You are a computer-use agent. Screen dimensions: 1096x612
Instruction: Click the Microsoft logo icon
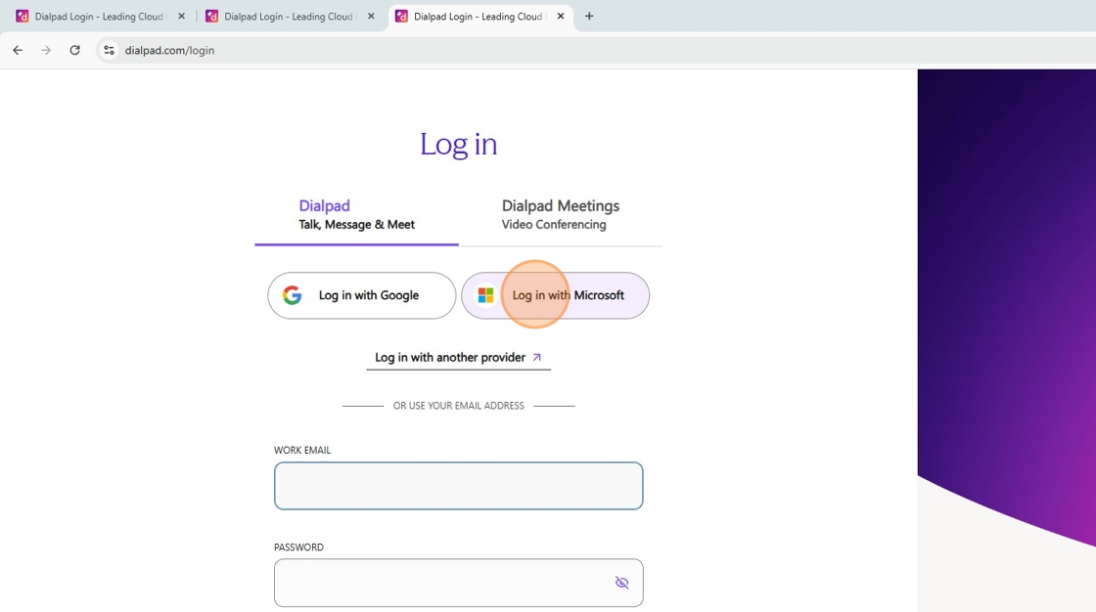pyautogui.click(x=485, y=295)
